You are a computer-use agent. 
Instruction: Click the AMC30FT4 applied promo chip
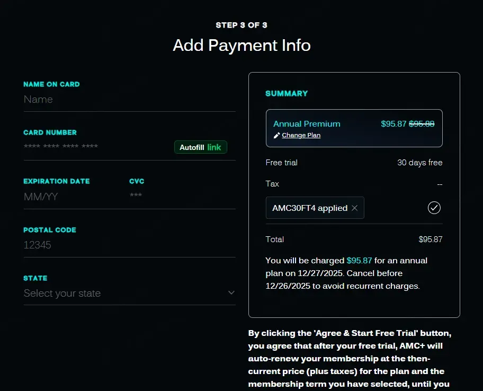point(310,208)
